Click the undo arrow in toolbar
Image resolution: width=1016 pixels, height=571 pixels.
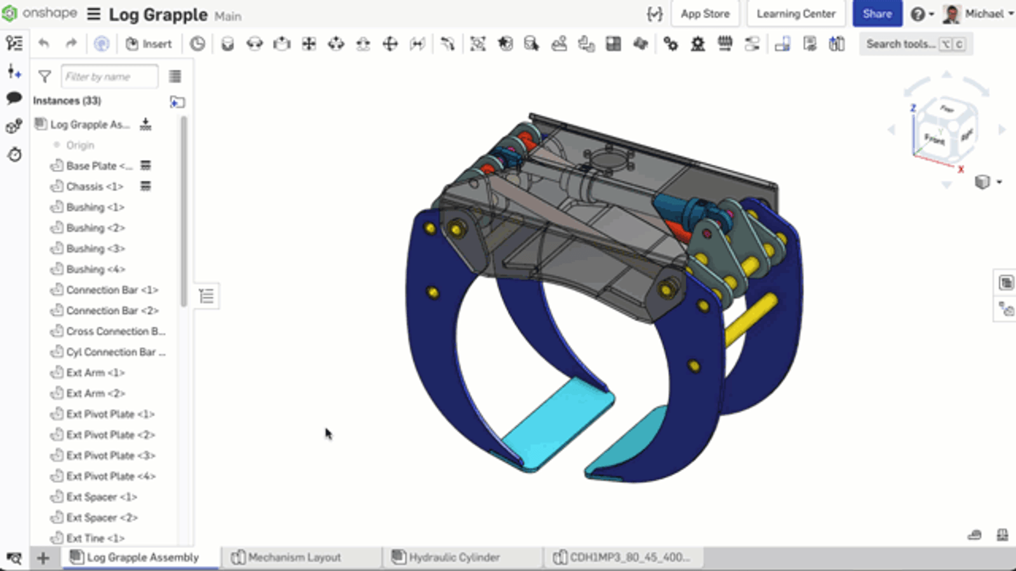pos(44,43)
